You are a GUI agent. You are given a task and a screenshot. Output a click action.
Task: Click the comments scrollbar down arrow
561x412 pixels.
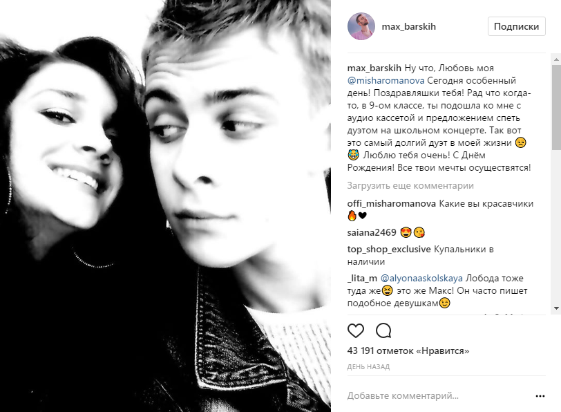point(556,308)
